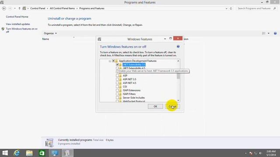Click OK in Windows Features dialog
The width and height of the screenshot is (280, 157).
coord(155,106)
